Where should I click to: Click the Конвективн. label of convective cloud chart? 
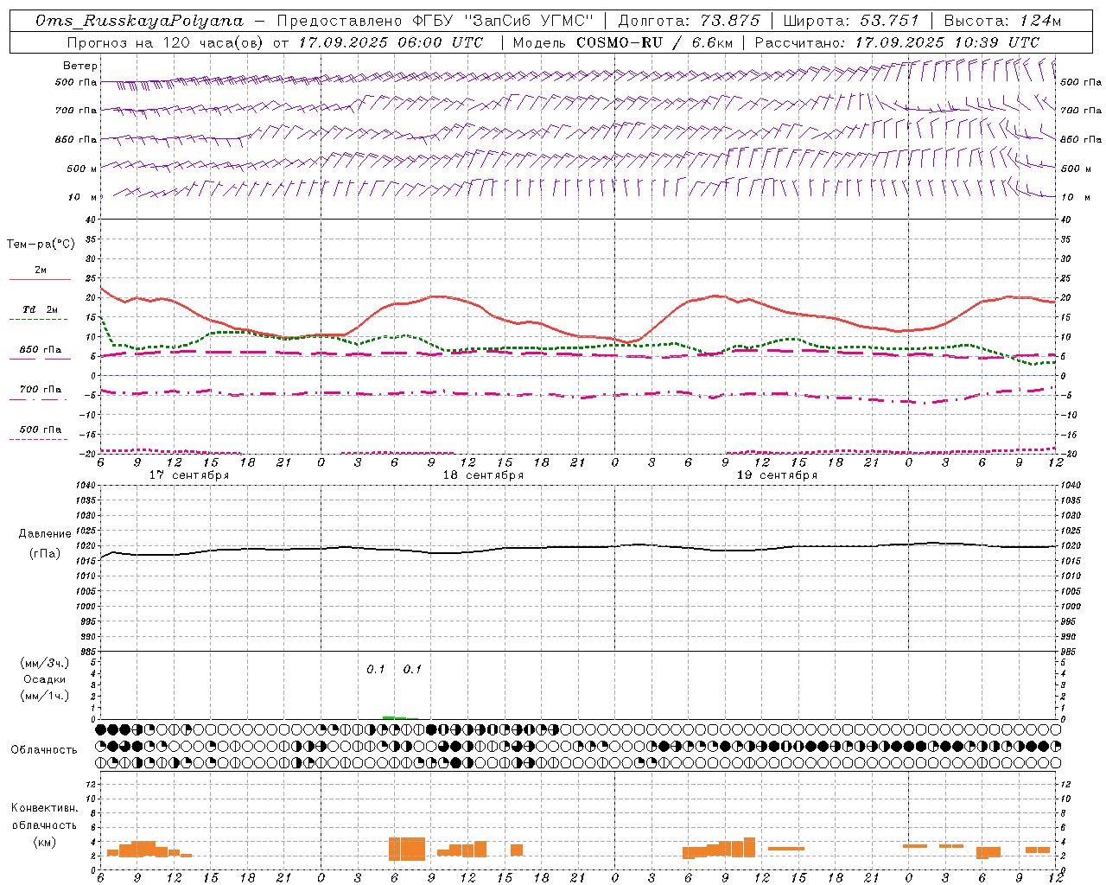pyautogui.click(x=45, y=808)
